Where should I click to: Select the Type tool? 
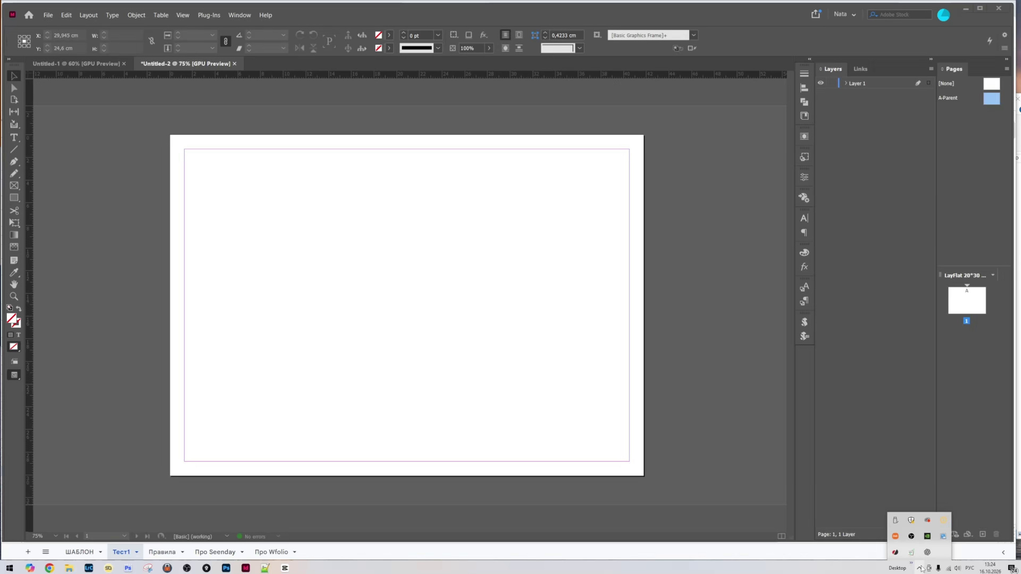coord(14,138)
